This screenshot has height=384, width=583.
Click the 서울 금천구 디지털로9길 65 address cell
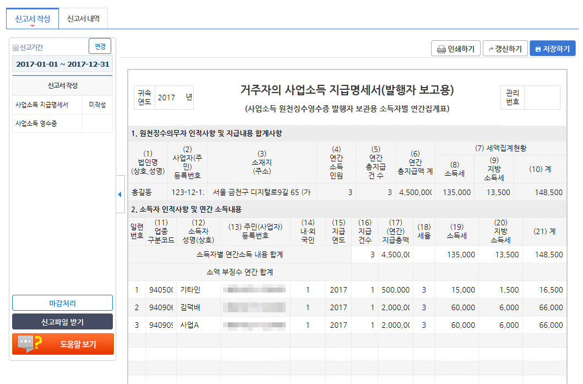261,192
